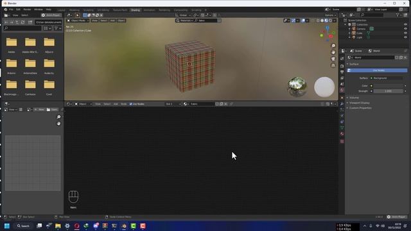Viewport: 411px width, 231px height.
Task: Open the Edit menu
Action: click(18, 10)
